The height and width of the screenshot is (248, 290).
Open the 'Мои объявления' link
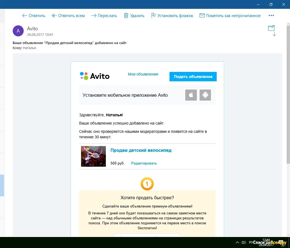pyautogui.click(x=143, y=74)
